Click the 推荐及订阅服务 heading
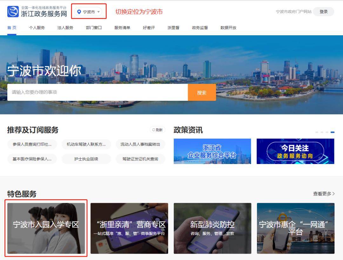 tap(33, 130)
